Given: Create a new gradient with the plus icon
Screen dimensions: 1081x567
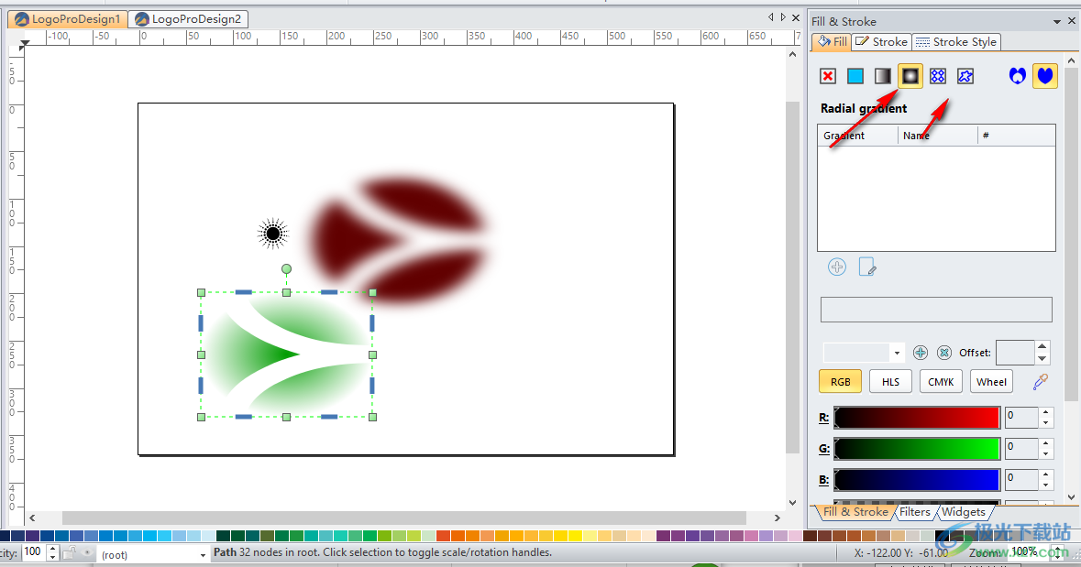Looking at the screenshot, I should click(x=837, y=267).
